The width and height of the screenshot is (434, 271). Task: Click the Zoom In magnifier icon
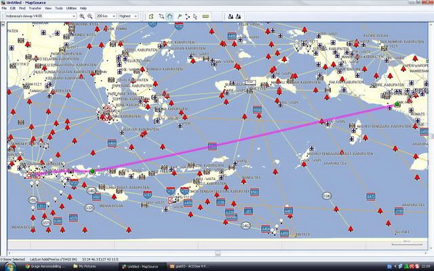pyautogui.click(x=82, y=16)
